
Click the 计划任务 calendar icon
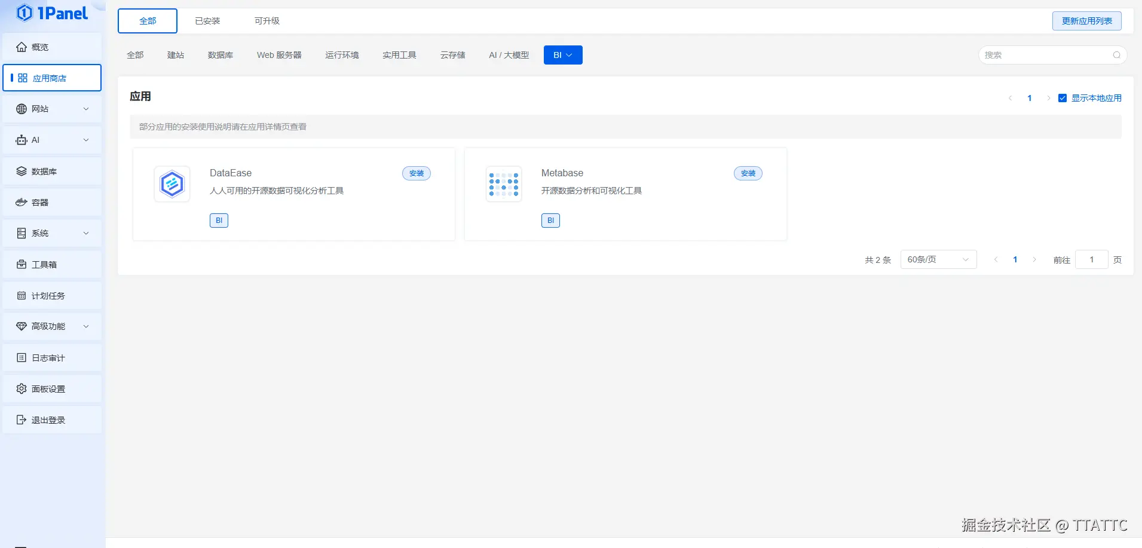point(22,296)
